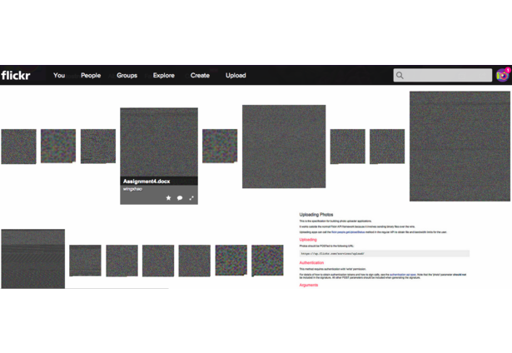Favorite Assignment4.docx with the star icon
512x353 pixels.
[168, 198]
